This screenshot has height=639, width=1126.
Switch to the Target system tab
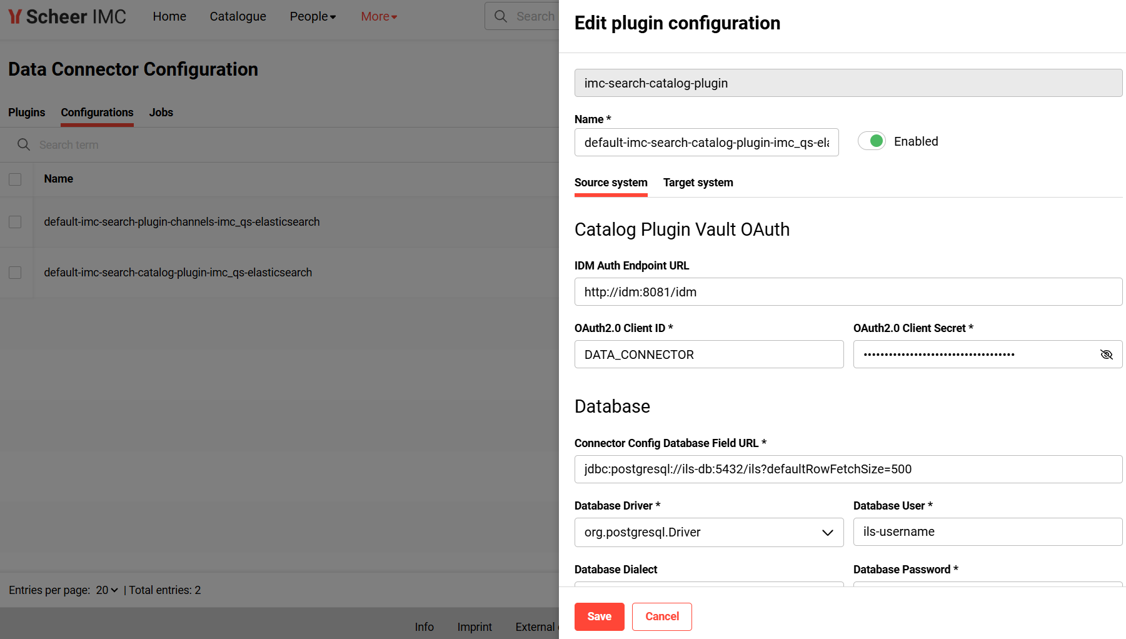click(698, 183)
